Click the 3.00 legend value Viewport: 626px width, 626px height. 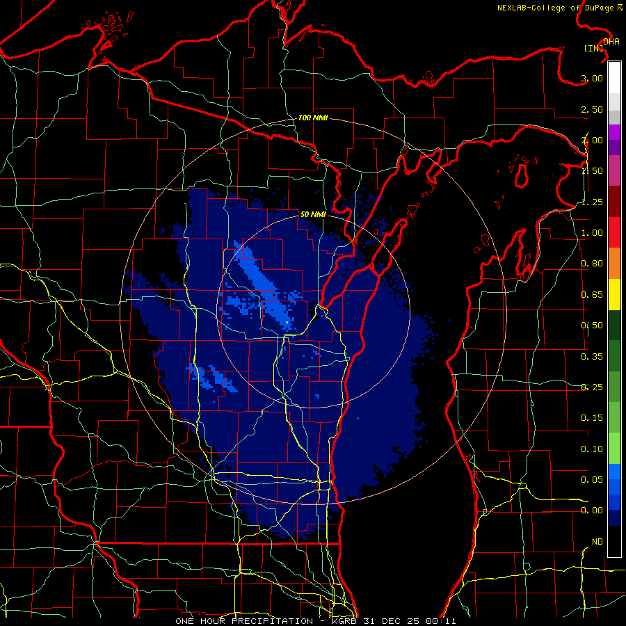(x=592, y=78)
